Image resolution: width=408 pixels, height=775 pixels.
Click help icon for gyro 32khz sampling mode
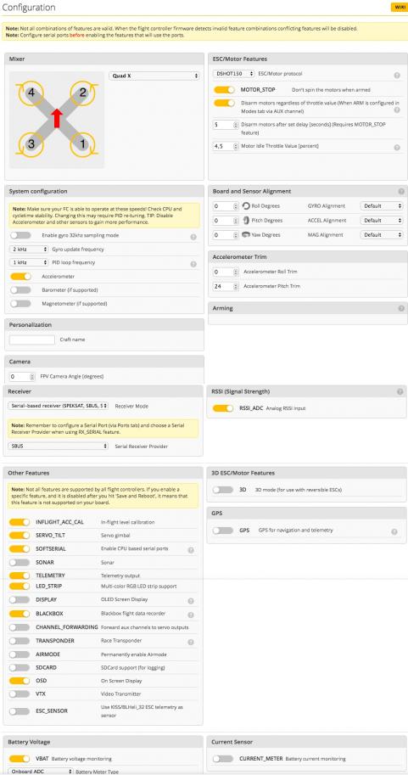(x=193, y=237)
